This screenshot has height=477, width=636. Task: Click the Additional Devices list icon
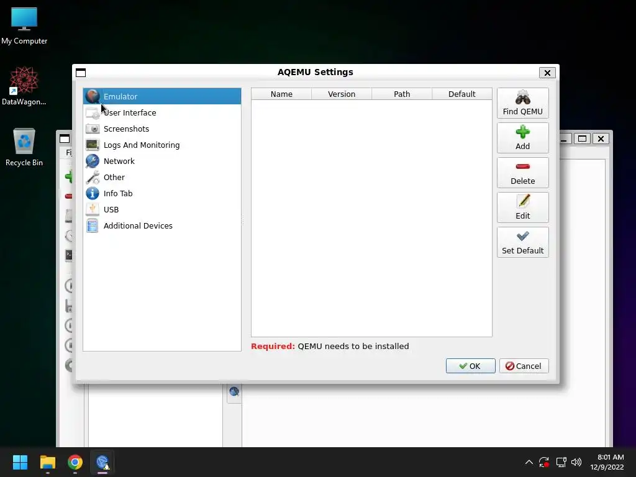tap(93, 226)
